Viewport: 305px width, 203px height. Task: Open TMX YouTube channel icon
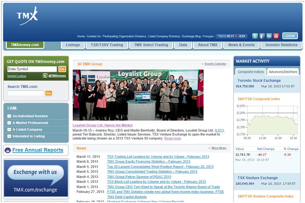(276, 36)
